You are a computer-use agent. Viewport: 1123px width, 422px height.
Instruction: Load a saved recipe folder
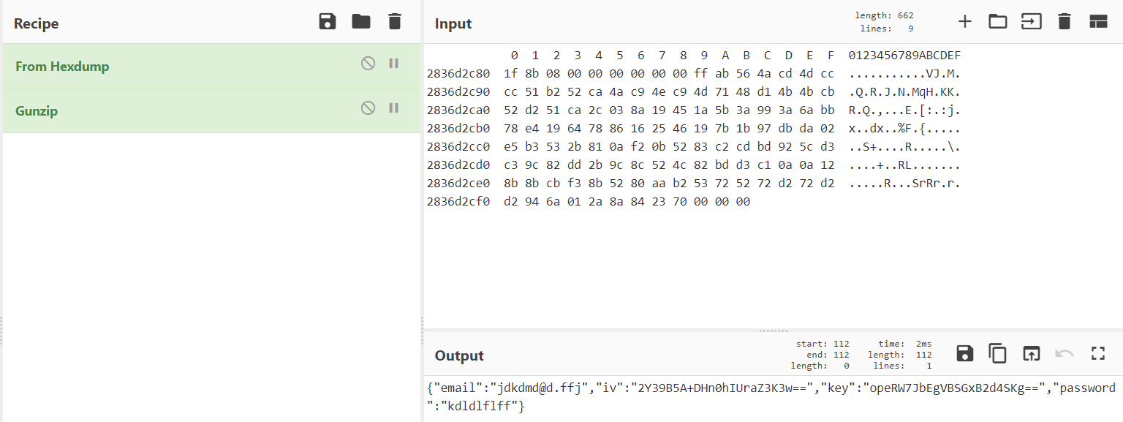coord(361,22)
